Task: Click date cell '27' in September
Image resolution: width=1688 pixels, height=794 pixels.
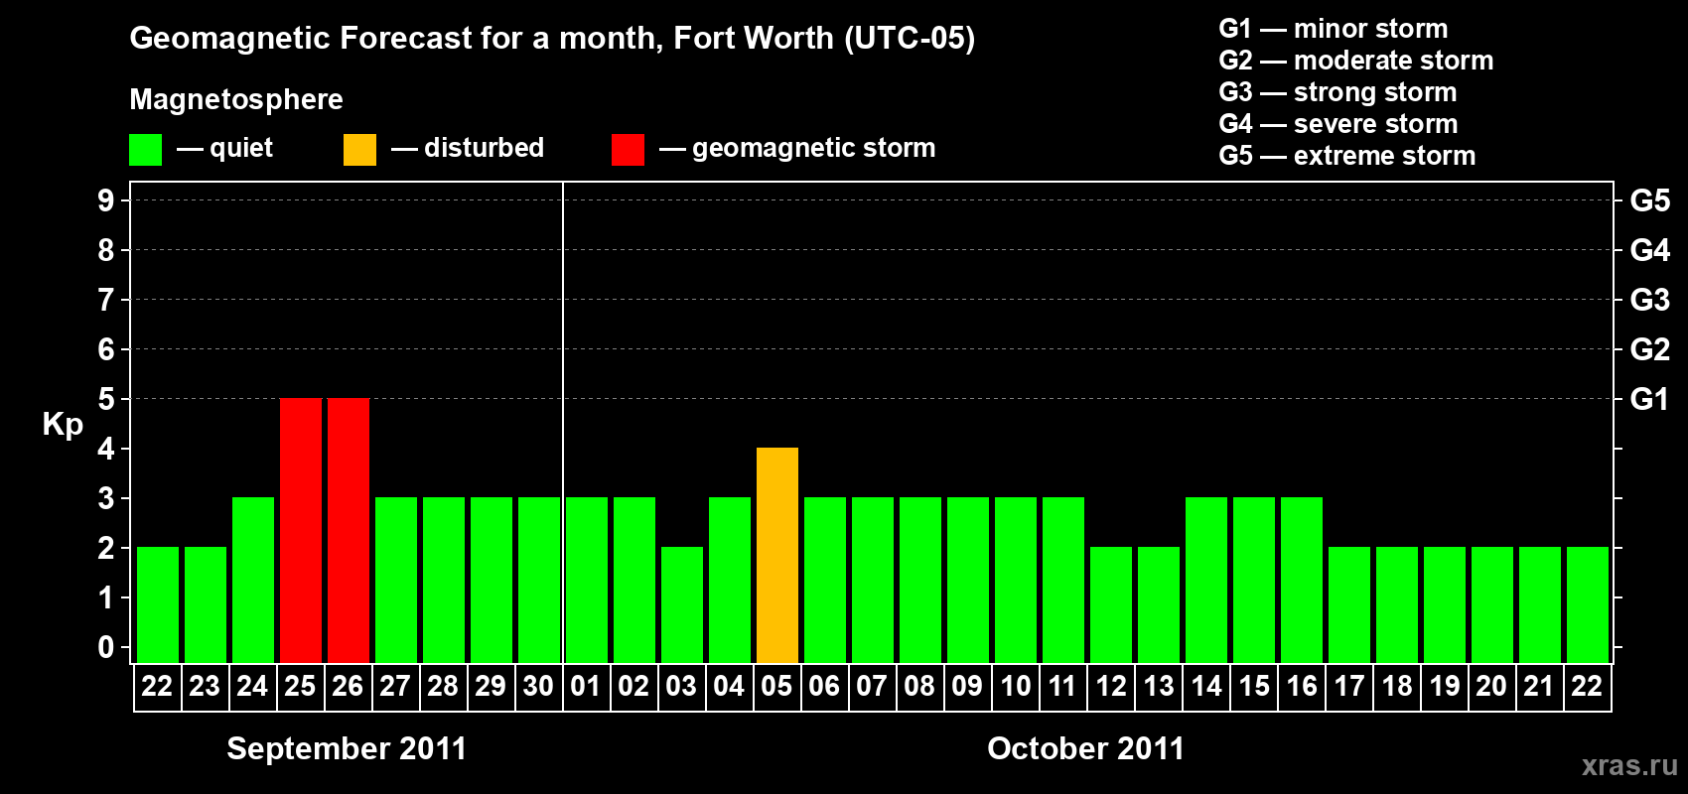Action: pyautogui.click(x=395, y=687)
